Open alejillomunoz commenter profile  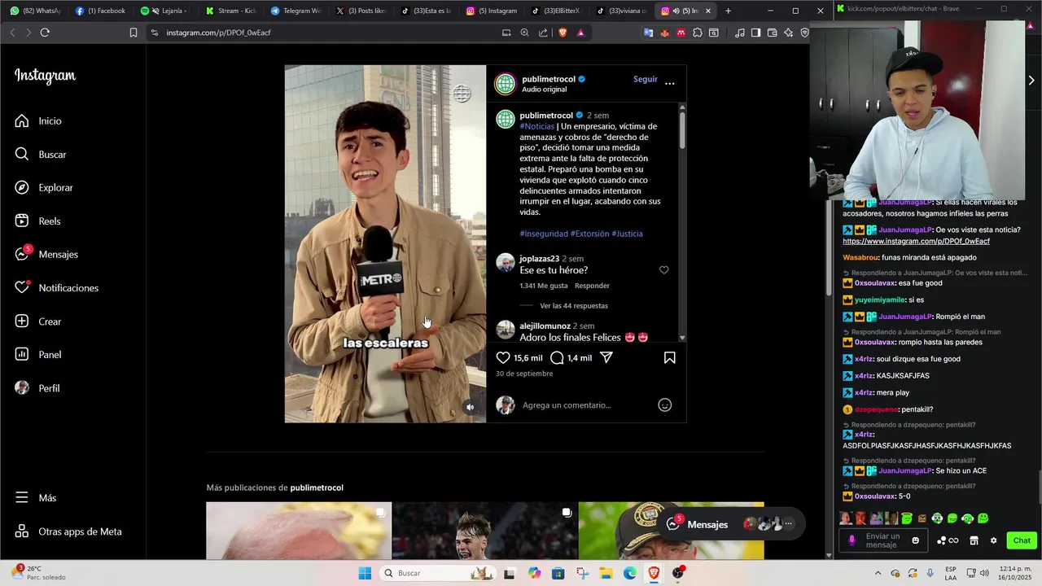(545, 326)
